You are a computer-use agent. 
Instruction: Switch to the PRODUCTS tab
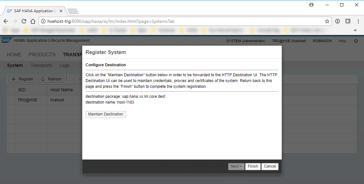(42, 55)
